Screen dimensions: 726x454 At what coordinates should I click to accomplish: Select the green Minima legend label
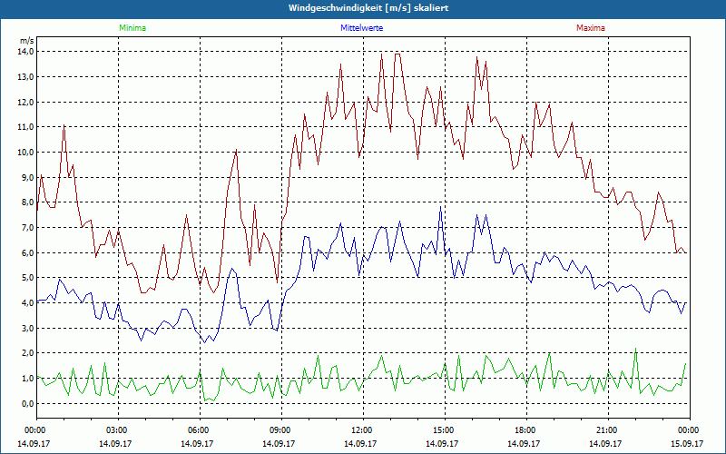click(132, 28)
